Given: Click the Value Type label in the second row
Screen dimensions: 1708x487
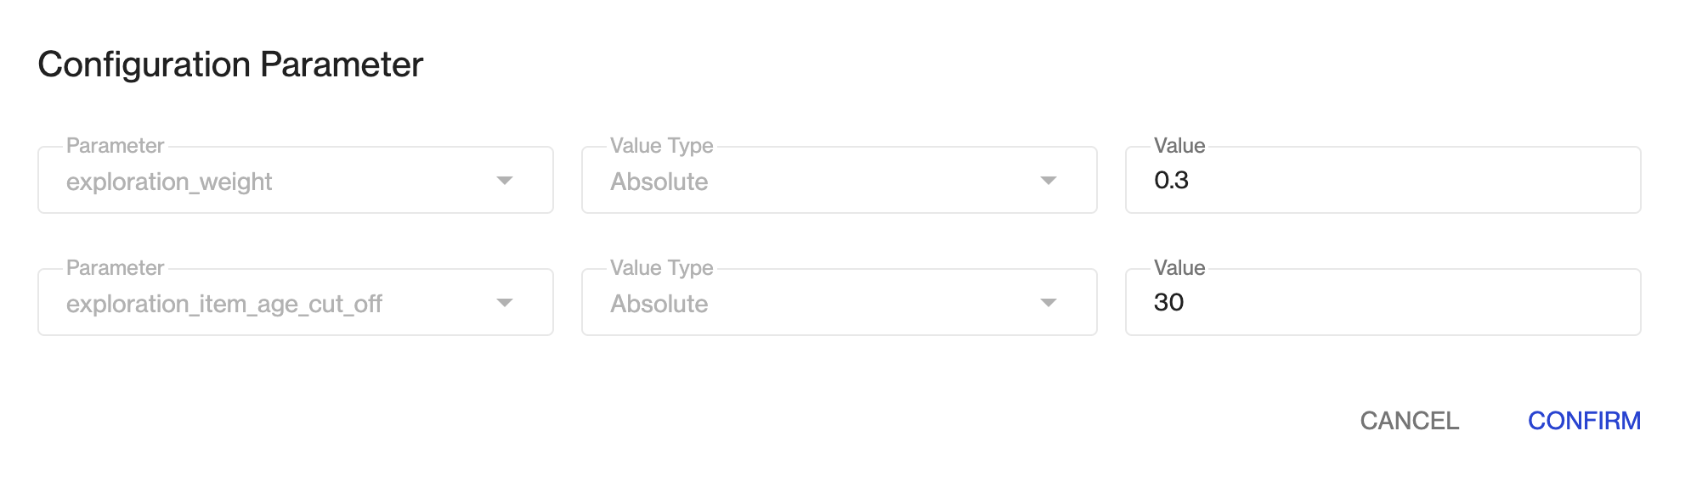Looking at the screenshot, I should 661,268.
